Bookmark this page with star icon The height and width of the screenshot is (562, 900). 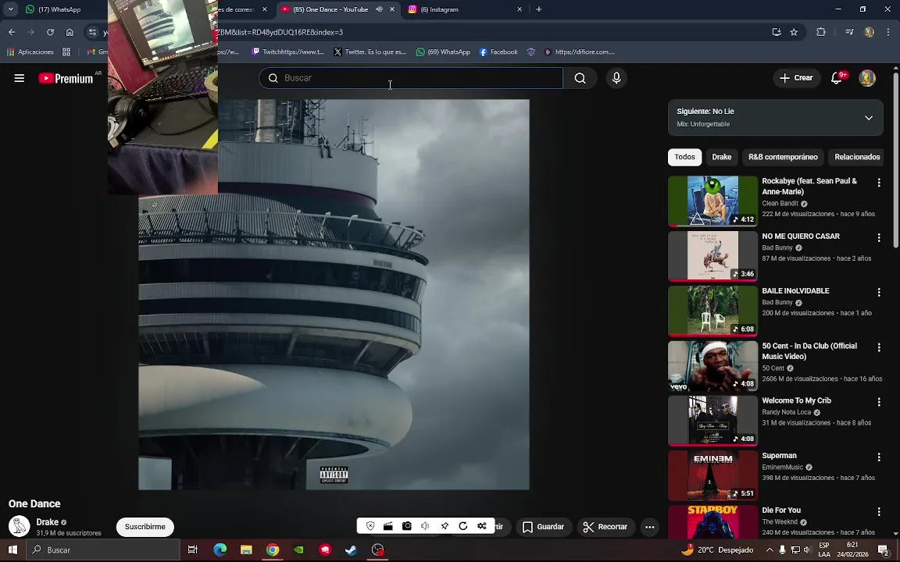[794, 32]
